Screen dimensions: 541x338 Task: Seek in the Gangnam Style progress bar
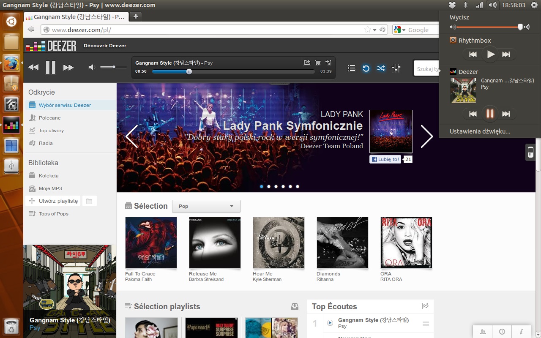click(x=233, y=71)
